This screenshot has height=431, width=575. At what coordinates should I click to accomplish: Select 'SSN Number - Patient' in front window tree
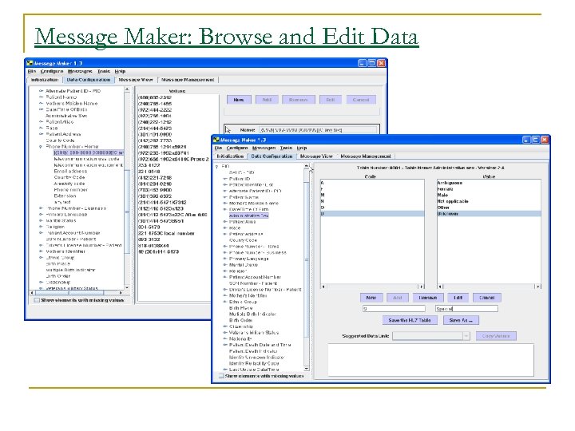pyautogui.click(x=253, y=283)
